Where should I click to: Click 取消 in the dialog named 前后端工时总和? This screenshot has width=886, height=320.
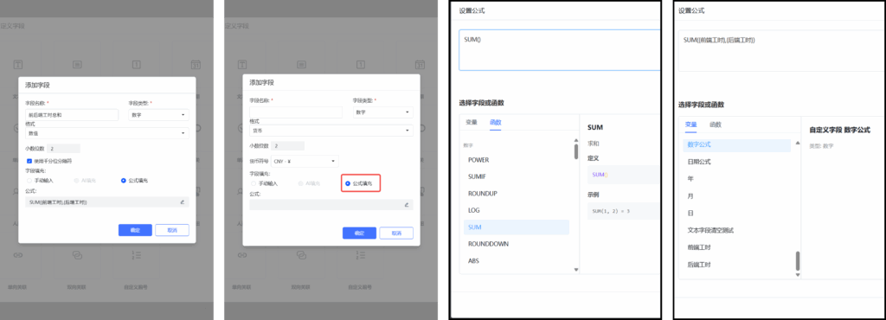172,230
